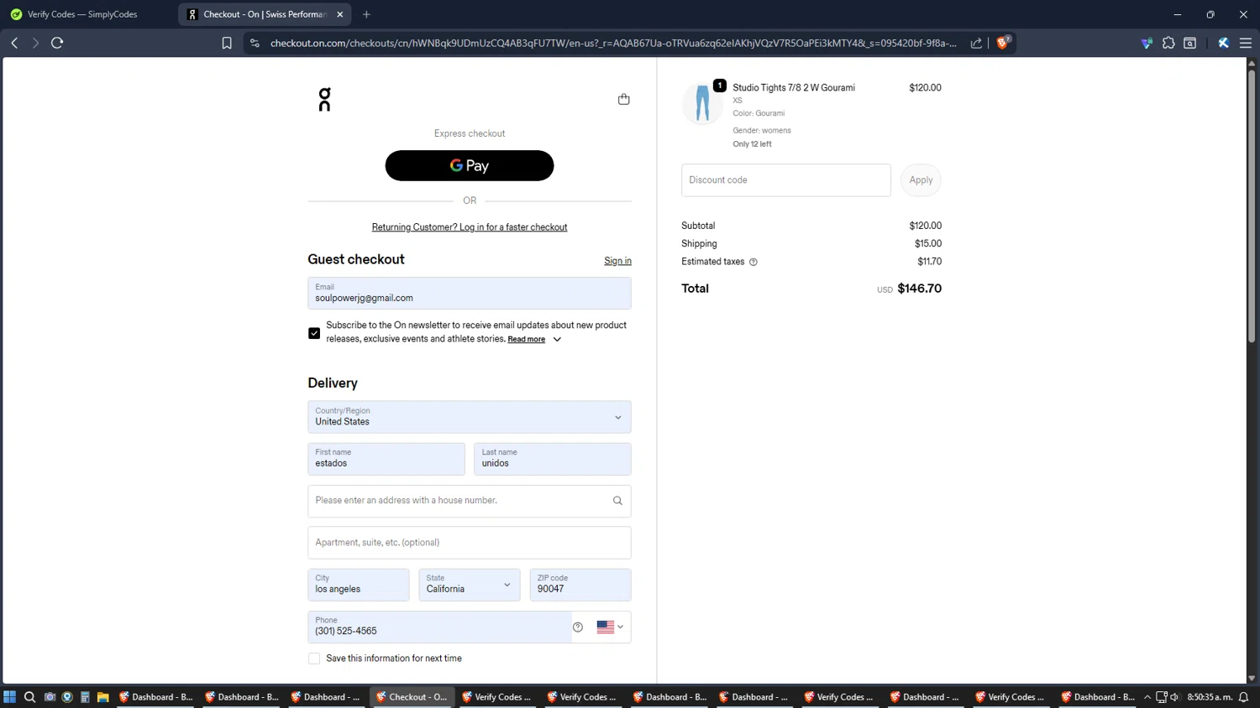Open site settings icon in address bar
The image size is (1260, 708).
point(255,43)
